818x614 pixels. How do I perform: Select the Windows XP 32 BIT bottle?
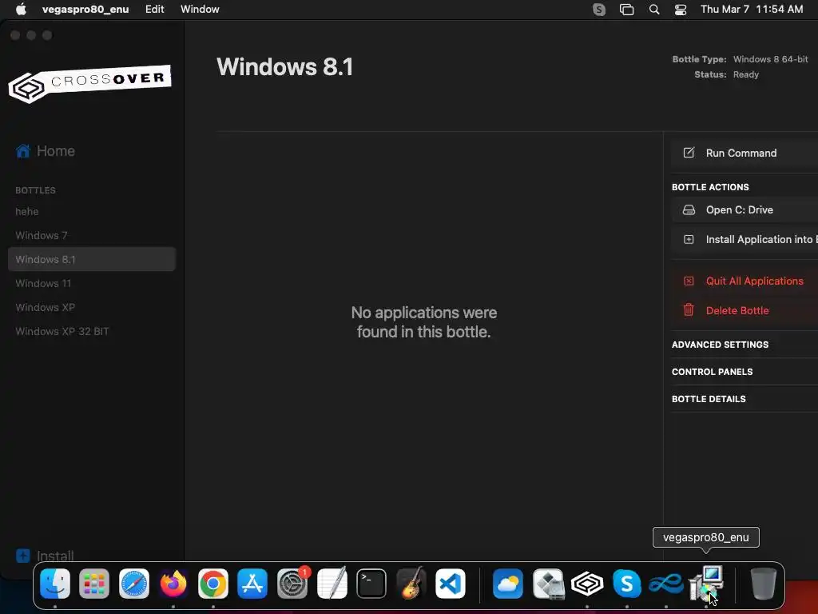coord(92,332)
